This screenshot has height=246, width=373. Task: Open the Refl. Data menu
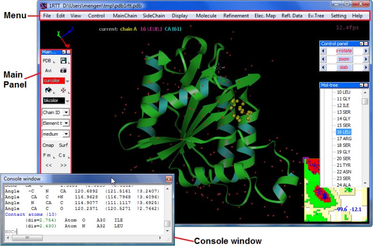point(292,16)
